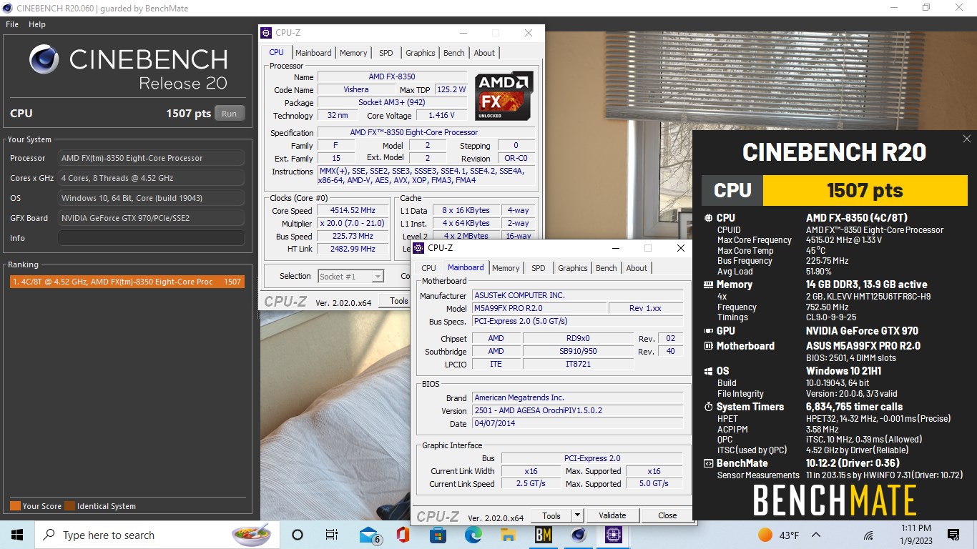Open the notification center icon
Viewport: 977px width, 549px height.
pyautogui.click(x=953, y=535)
